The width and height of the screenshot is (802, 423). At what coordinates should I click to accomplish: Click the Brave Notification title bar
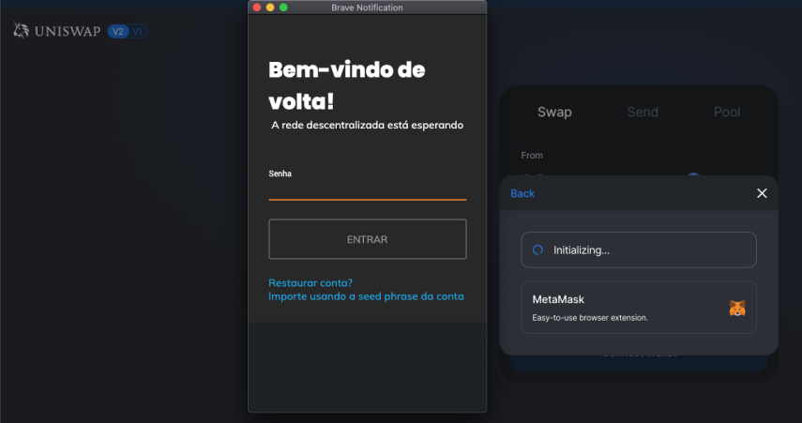368,8
